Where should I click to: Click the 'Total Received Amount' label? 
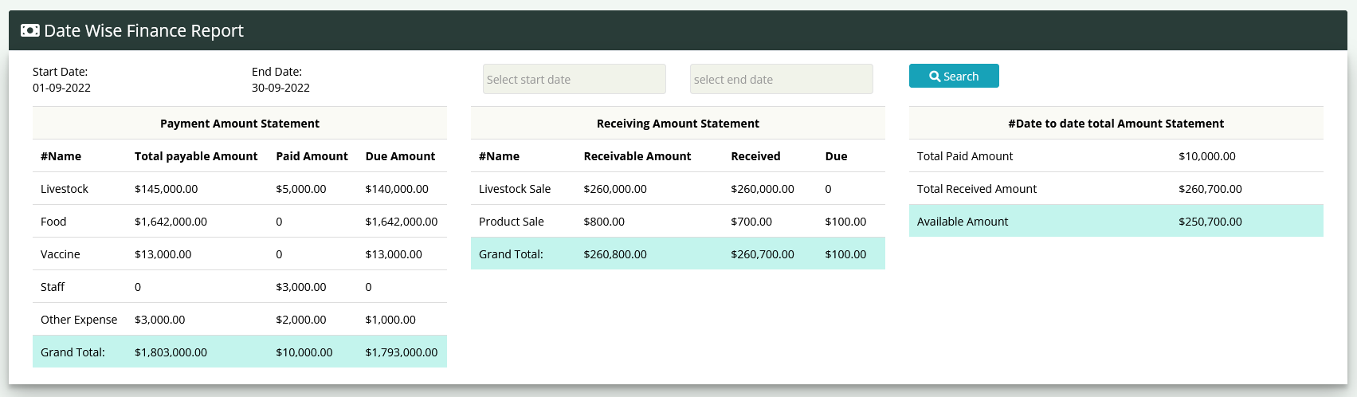point(977,189)
